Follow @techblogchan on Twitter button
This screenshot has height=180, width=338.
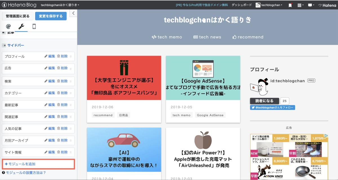click(x=273, y=108)
